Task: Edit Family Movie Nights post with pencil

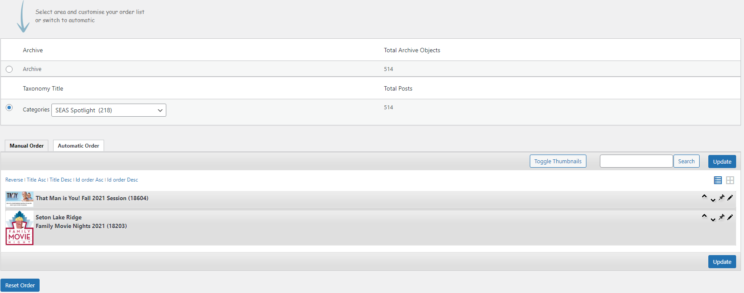Action: pyautogui.click(x=730, y=217)
